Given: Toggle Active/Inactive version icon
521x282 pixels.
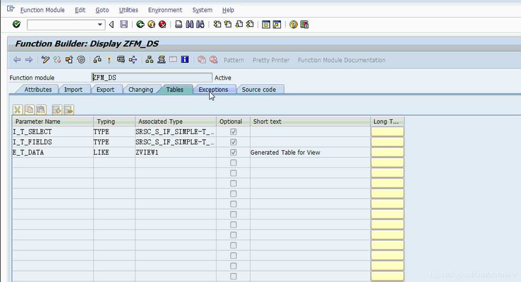Looking at the screenshot, I should pyautogui.click(x=57, y=60).
